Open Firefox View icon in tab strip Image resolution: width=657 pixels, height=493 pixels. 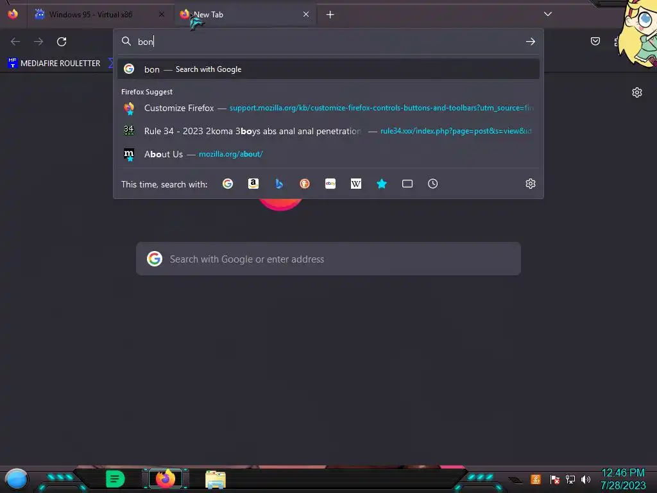click(x=13, y=14)
